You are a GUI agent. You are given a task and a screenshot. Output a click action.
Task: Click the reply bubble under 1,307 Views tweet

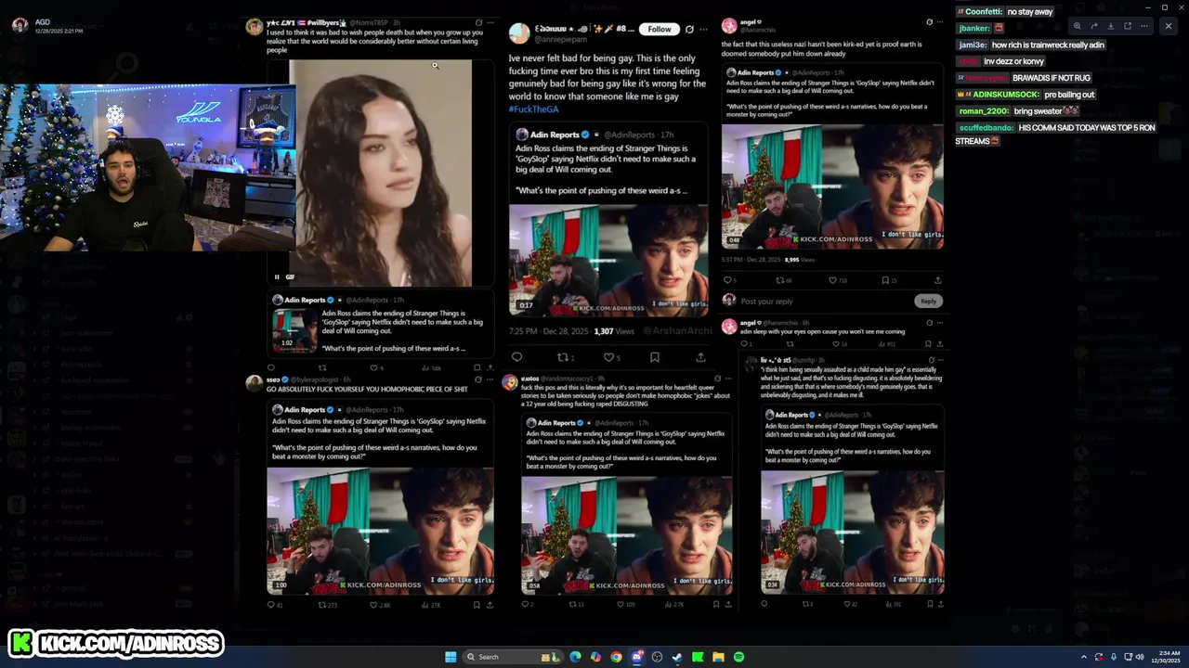[x=517, y=357]
